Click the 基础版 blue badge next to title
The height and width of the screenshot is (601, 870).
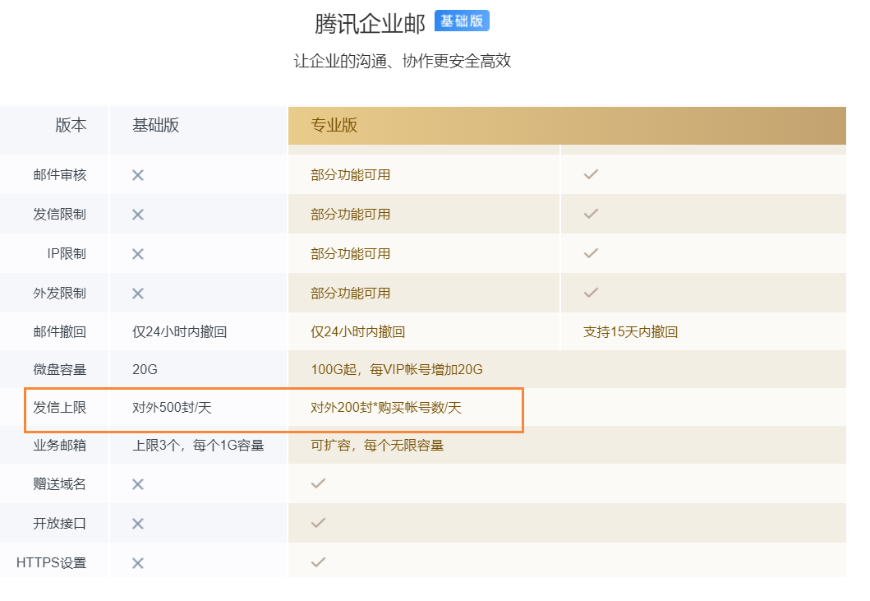coord(462,21)
